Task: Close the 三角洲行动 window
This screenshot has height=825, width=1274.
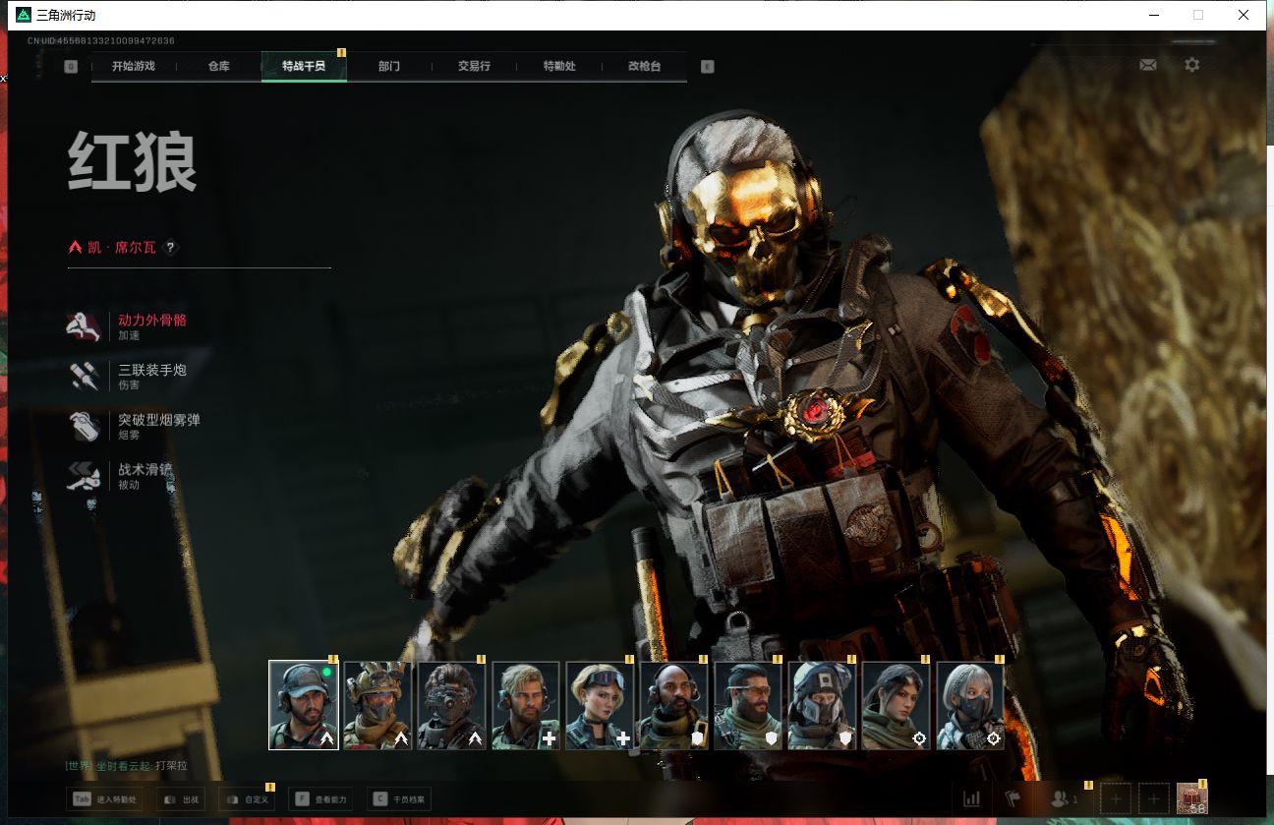Action: (1244, 15)
